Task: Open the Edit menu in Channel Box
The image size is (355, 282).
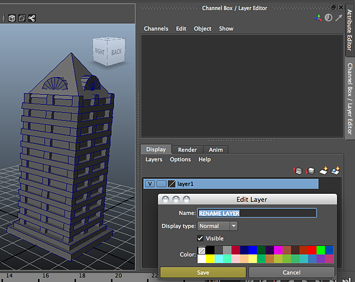Action: pyautogui.click(x=181, y=29)
